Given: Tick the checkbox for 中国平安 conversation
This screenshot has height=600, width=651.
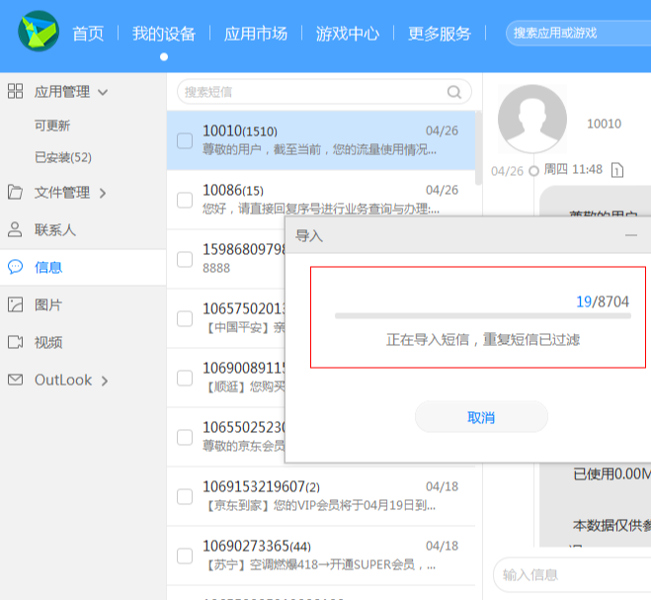Looking at the screenshot, I should point(185,318).
